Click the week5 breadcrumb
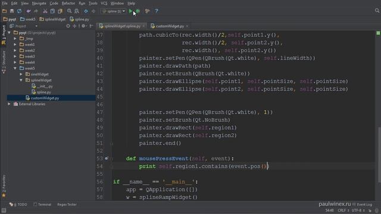This screenshot has height=214, width=381. tap(28, 19)
